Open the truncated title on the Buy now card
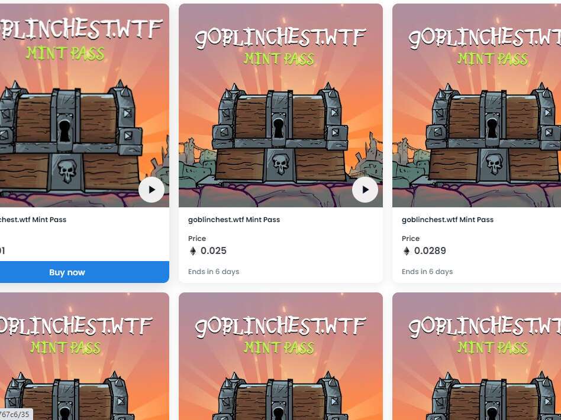This screenshot has height=420, width=561. [x=33, y=220]
